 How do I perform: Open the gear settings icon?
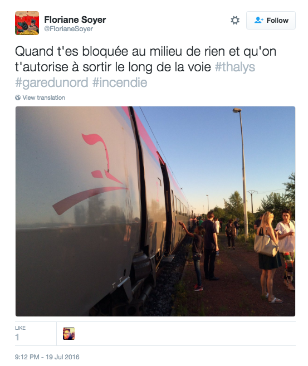click(x=235, y=20)
